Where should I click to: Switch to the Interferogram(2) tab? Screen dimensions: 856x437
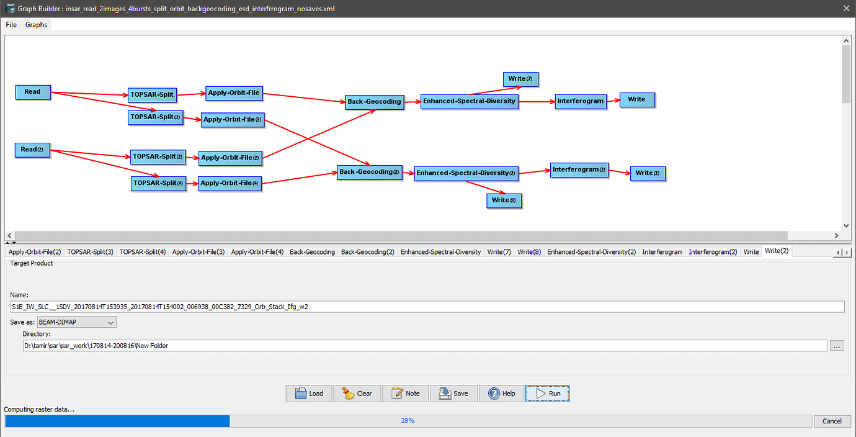[713, 251]
